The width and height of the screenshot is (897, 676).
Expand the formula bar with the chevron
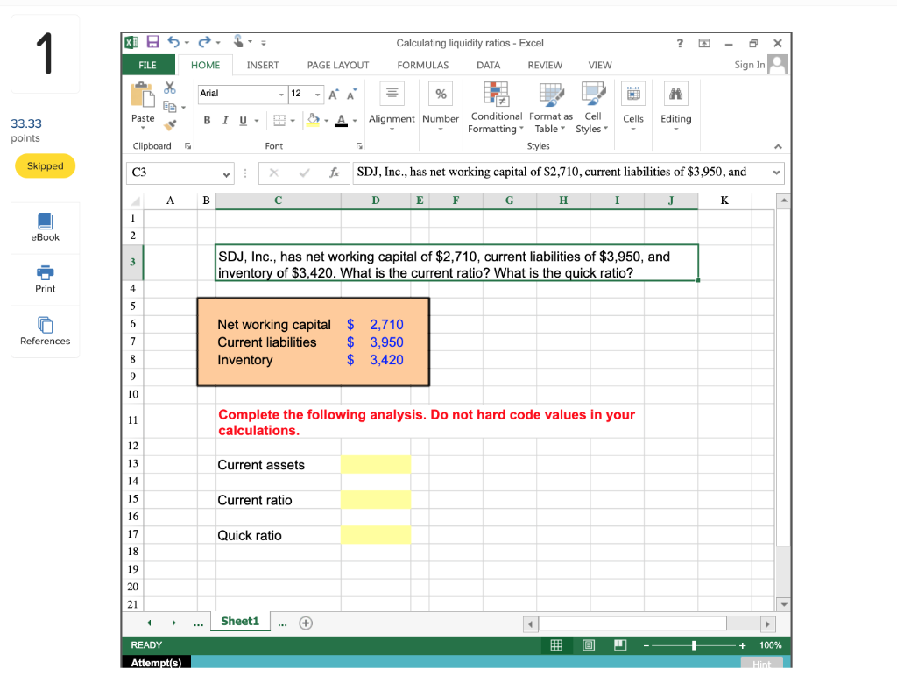[776, 173]
